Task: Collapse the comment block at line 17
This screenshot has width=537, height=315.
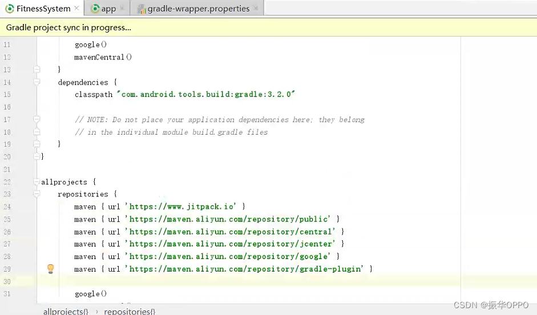Action: click(37, 119)
